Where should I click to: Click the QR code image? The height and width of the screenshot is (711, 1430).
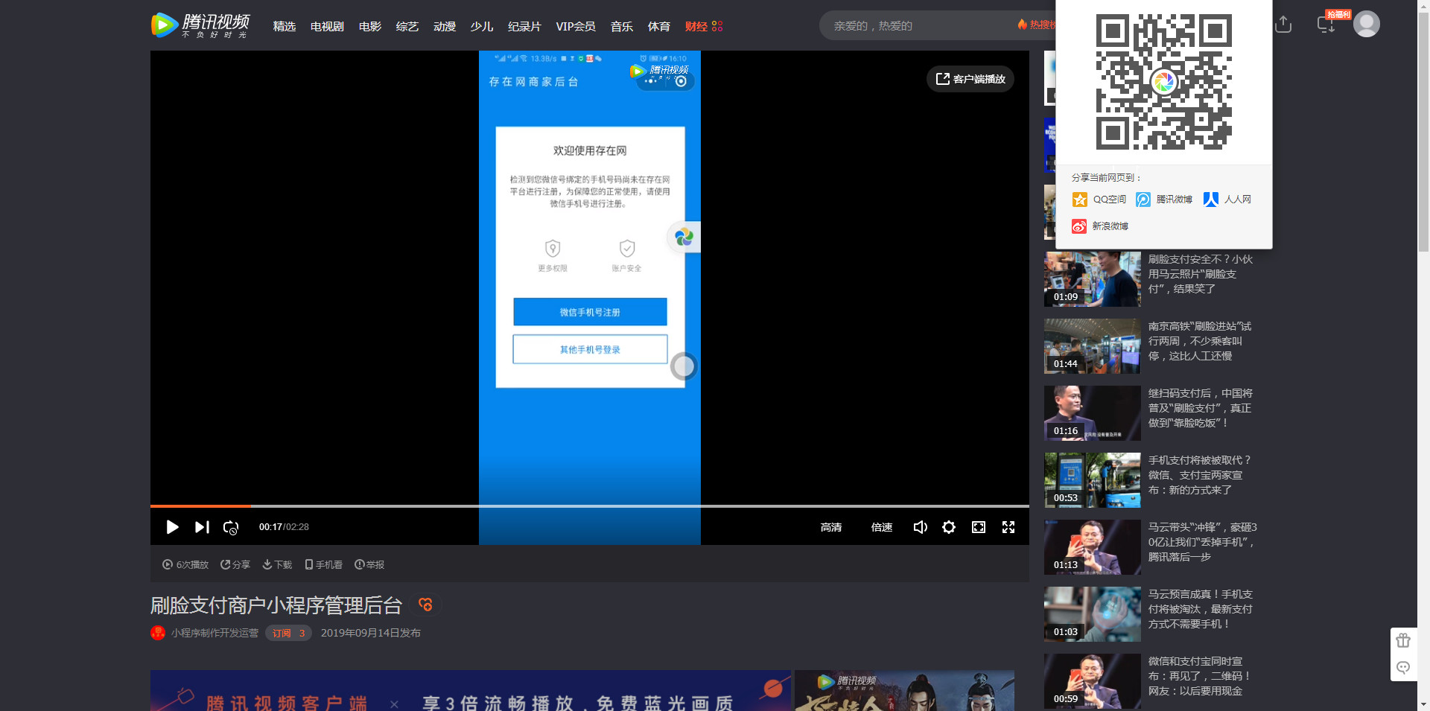point(1164,82)
